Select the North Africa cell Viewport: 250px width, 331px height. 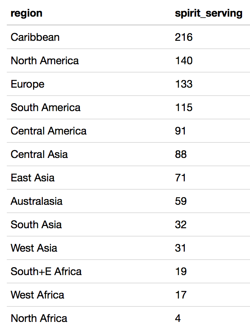pos(39,319)
